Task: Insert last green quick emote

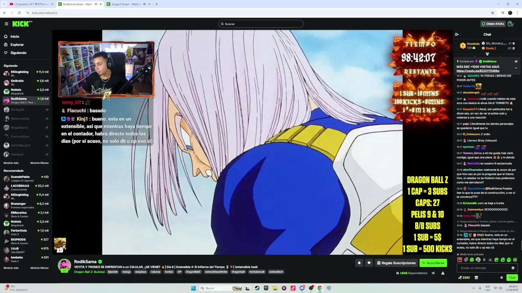Action: [x=515, y=260]
